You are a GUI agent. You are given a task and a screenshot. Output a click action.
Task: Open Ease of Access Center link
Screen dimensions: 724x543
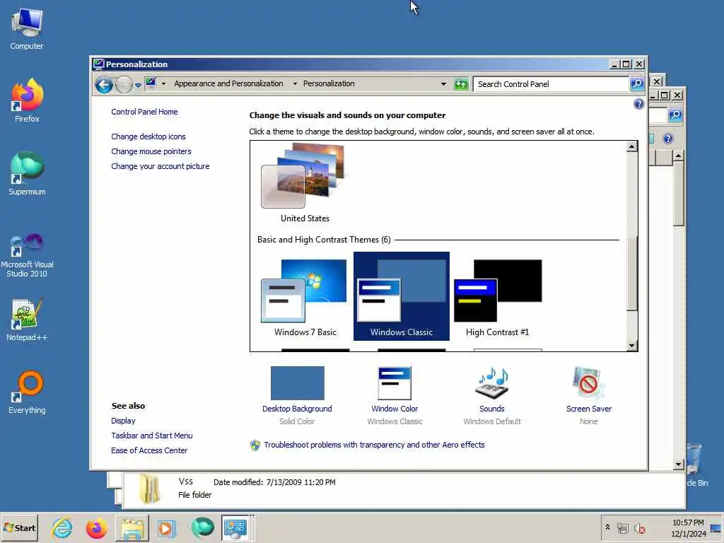(149, 450)
